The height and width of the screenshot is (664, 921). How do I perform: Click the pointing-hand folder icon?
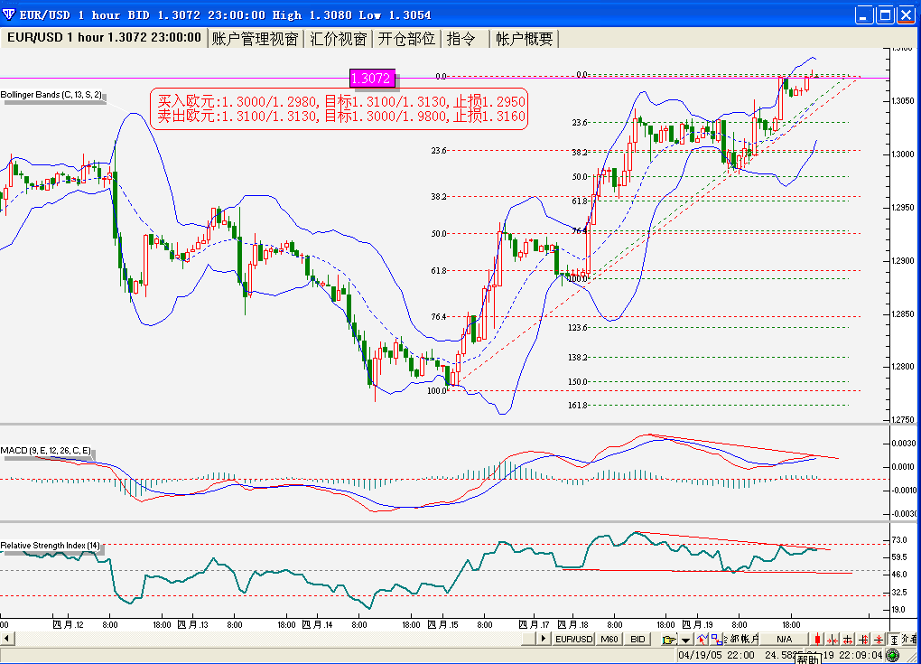tap(669, 640)
